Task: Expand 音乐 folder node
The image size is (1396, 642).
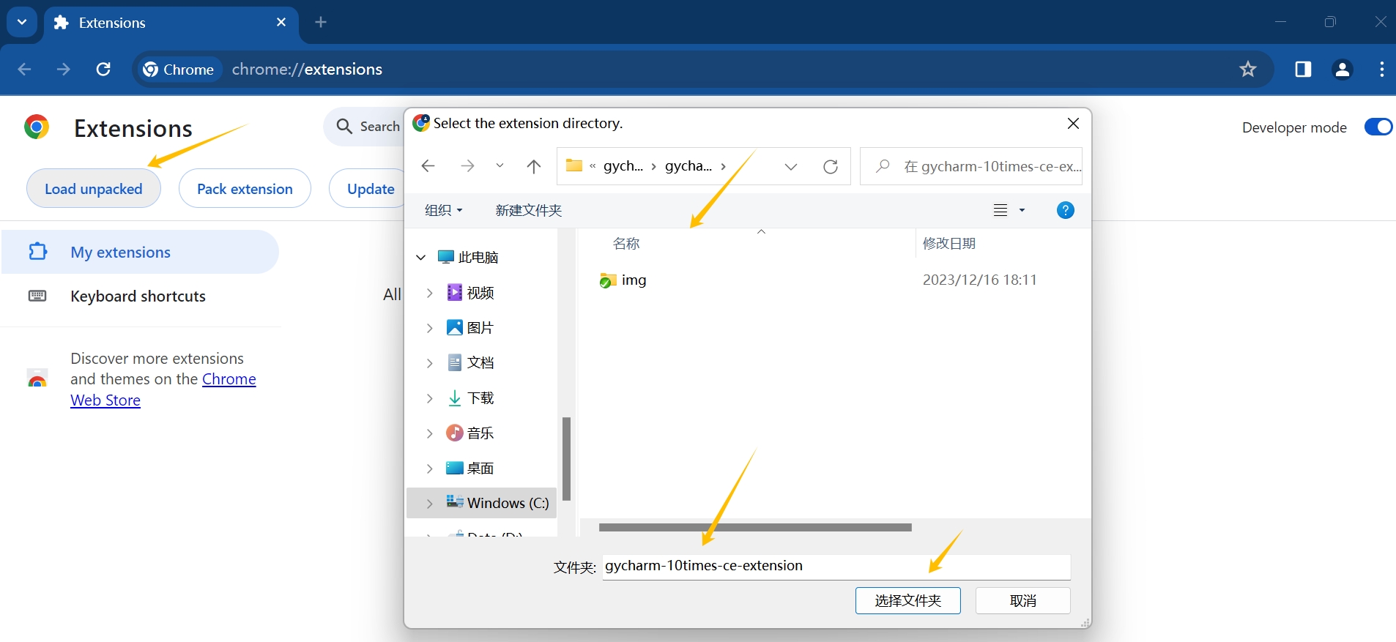Action: coord(430,433)
